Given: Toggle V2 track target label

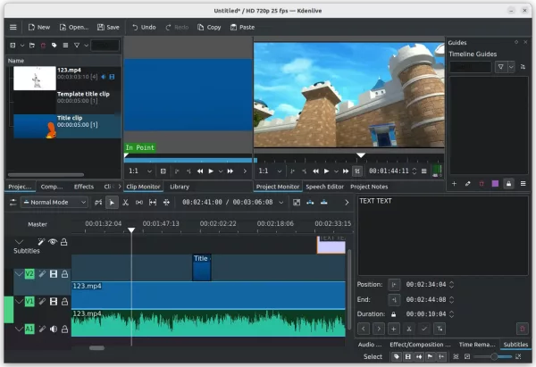Looking at the screenshot, I should 29,274.
